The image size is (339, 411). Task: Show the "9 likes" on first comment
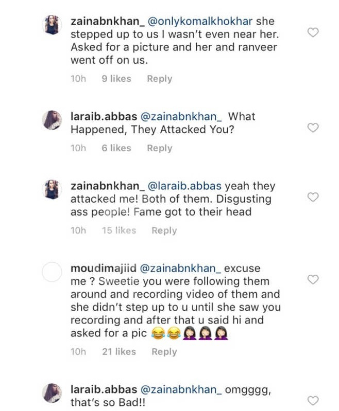click(x=116, y=79)
